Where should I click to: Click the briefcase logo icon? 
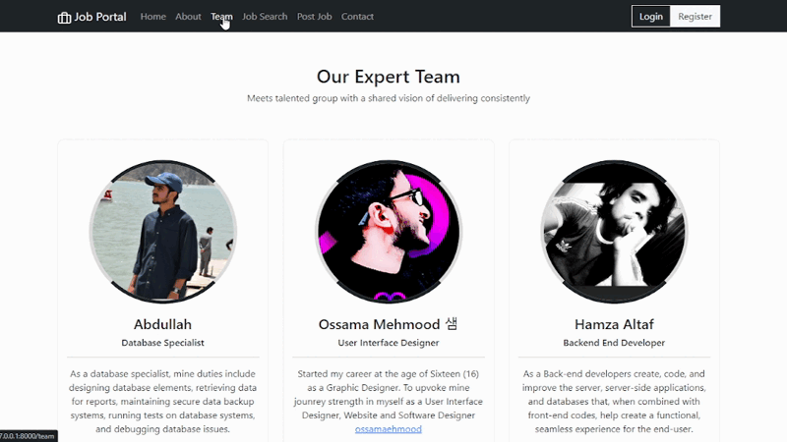64,18
